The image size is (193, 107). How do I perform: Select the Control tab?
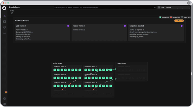12,11
